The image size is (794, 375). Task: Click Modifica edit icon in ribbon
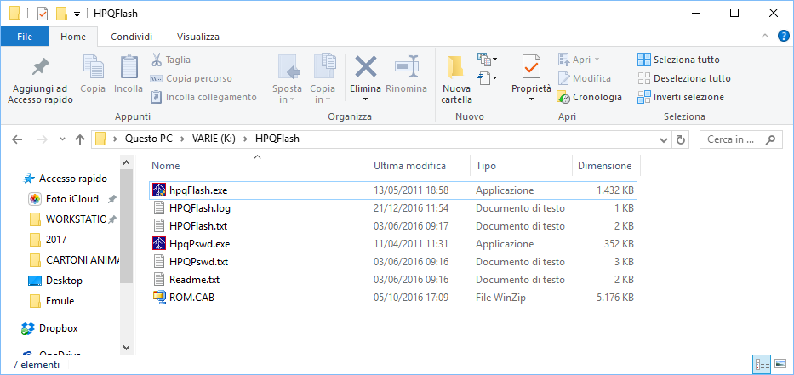pos(563,78)
